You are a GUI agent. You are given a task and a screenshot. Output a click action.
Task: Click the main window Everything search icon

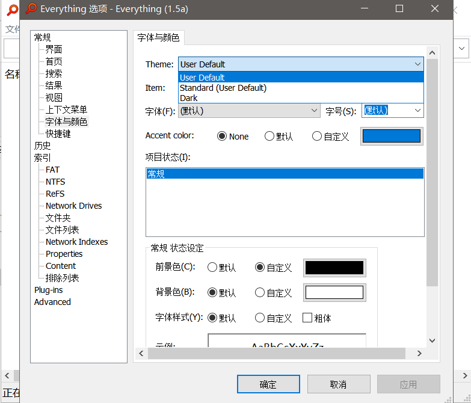[12, 10]
